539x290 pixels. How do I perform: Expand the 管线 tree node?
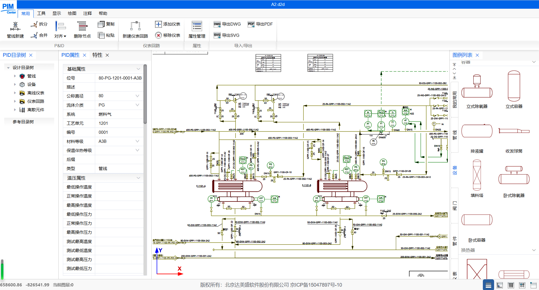[x=15, y=76]
